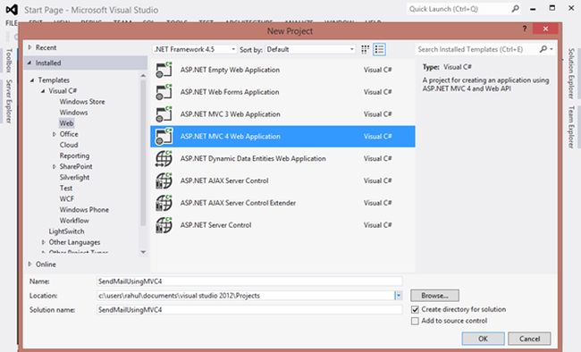Click ASP.NET AJAX Server Control icon

164,180
